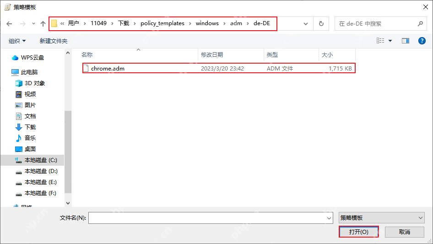433x244 pixels.
Task: Click the sidebar scroll up arrow
Action: pyautogui.click(x=68, y=53)
